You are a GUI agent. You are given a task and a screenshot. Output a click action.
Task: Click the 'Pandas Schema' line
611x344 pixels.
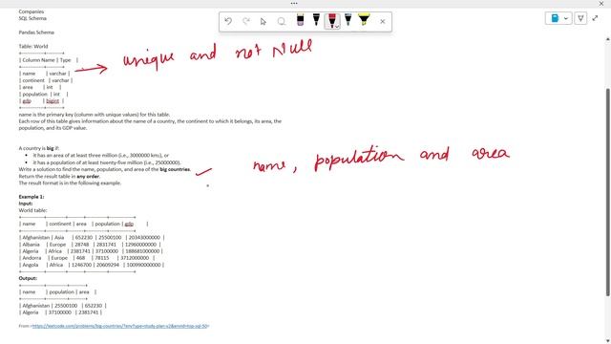(36, 32)
